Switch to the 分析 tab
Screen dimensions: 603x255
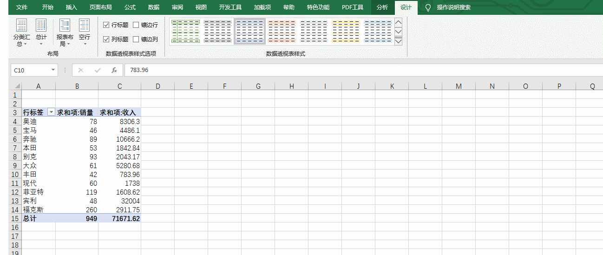click(x=382, y=7)
